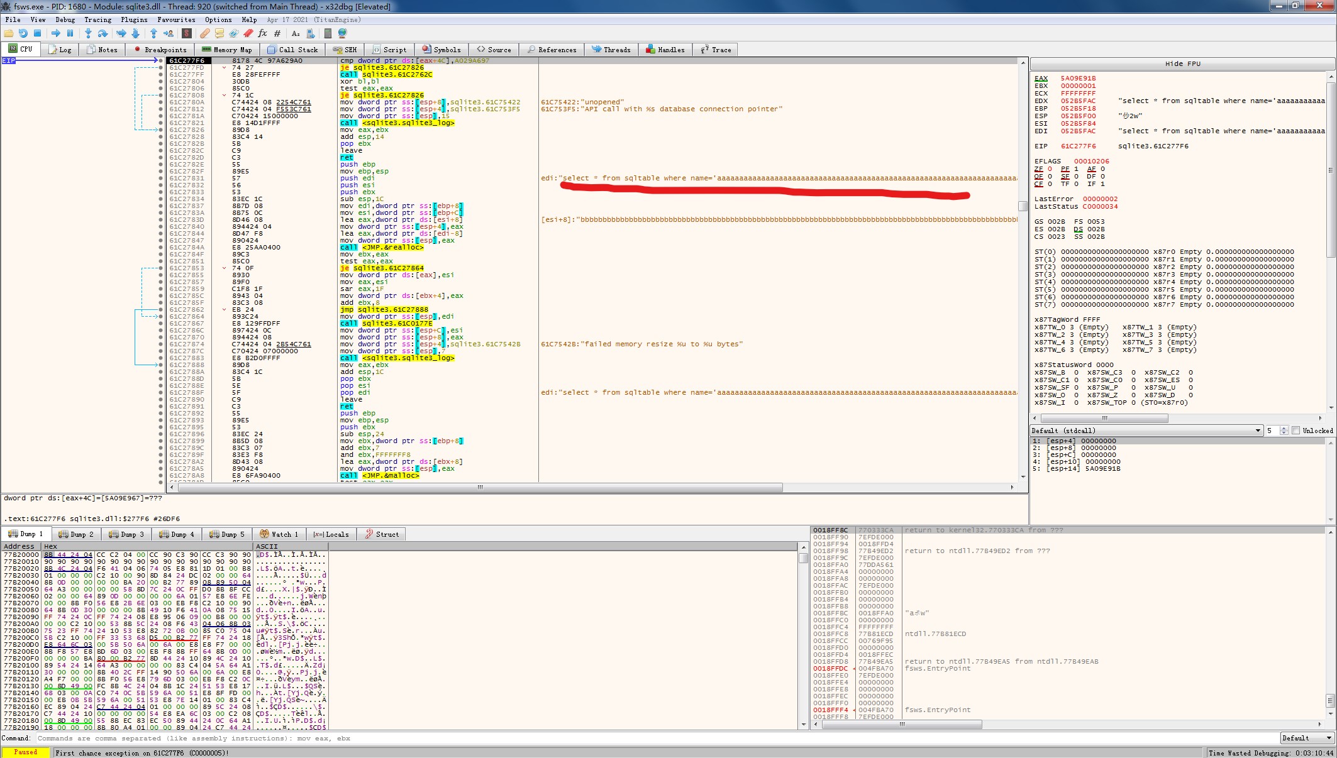Switch to the Memory Map tab

tap(227, 50)
